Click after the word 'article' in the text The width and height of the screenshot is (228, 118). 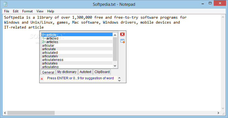[44, 27]
